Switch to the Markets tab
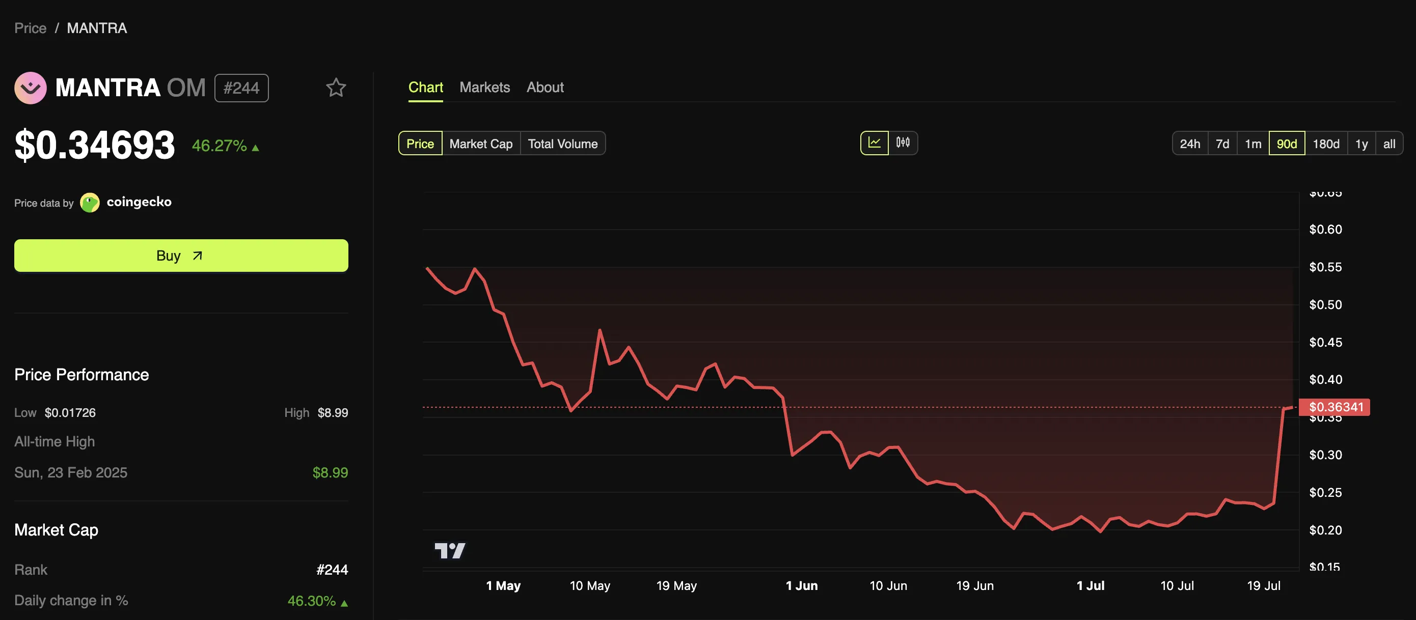1416x620 pixels. coord(485,87)
